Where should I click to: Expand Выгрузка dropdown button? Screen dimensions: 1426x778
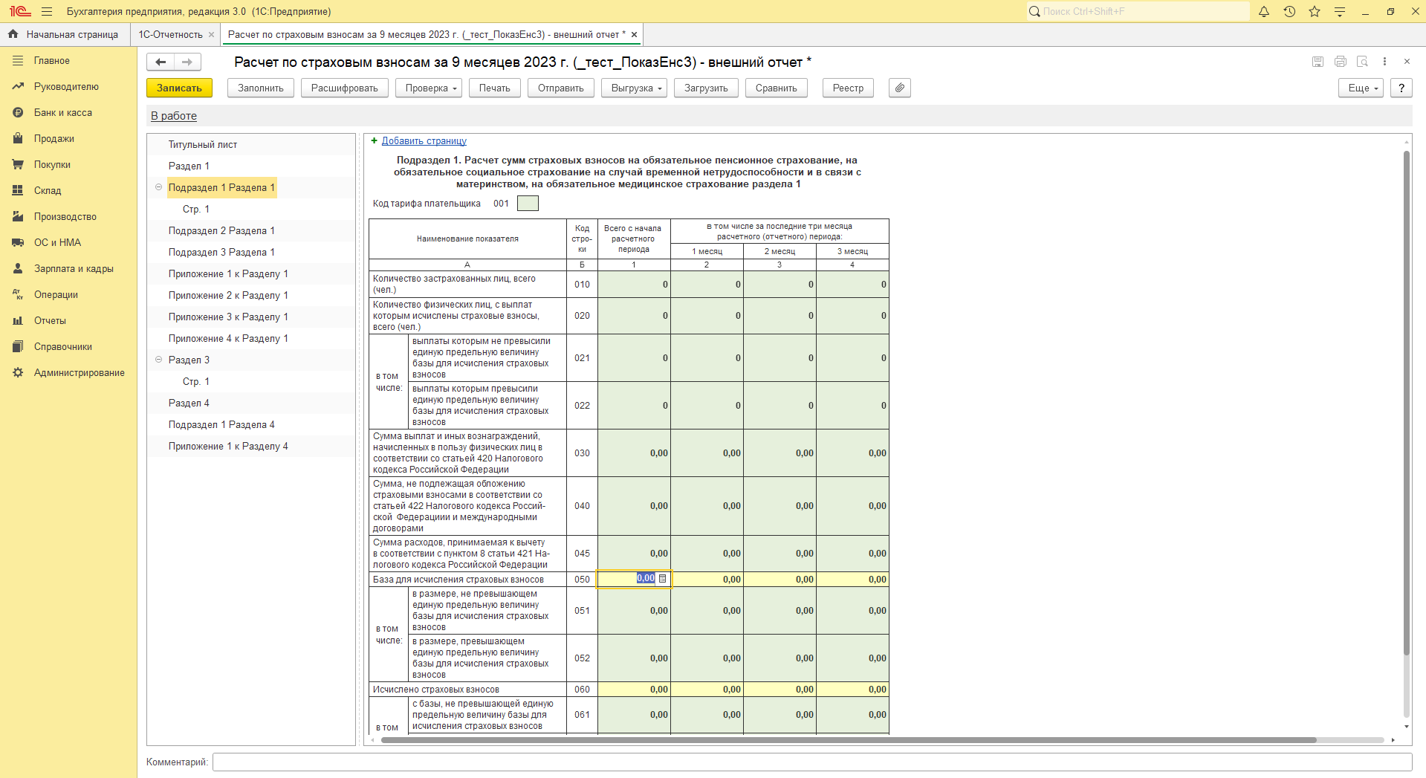point(634,88)
